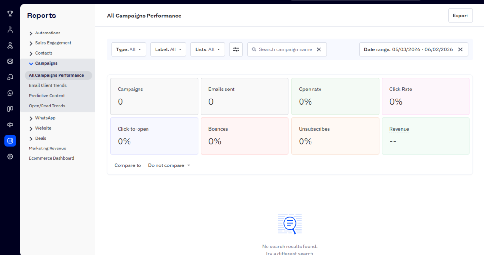Open the headset support icon in navigation
This screenshot has width=484, height=255.
click(10, 77)
